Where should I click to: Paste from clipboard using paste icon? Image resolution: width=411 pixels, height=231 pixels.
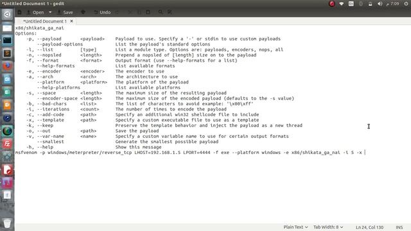[x=148, y=12]
